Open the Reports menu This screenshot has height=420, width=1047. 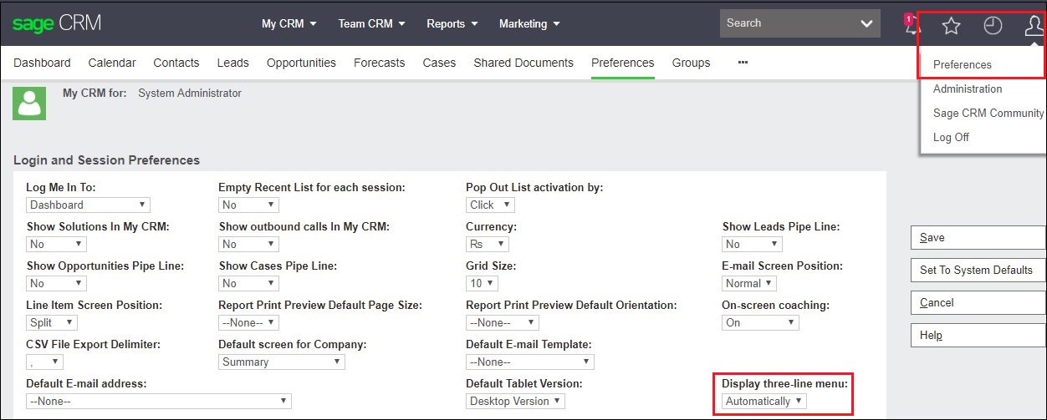452,23
